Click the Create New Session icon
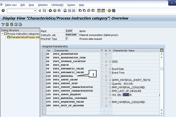This screenshot has width=176, height=117. (x=99, y=11)
